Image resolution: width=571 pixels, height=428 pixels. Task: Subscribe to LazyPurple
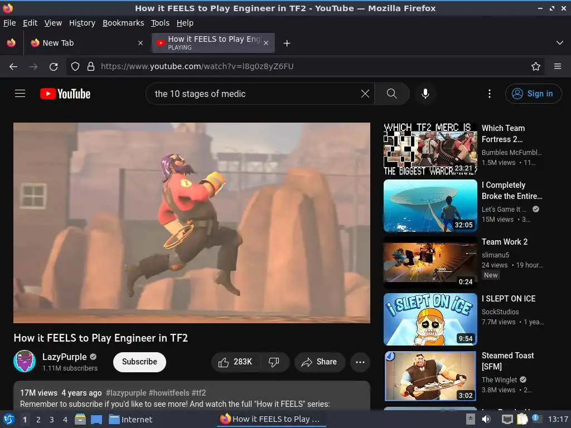[139, 362]
